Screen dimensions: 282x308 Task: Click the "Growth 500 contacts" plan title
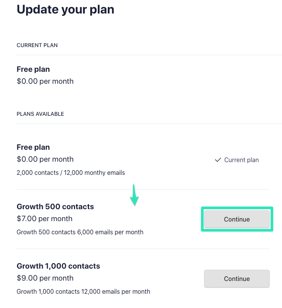pyautogui.click(x=55, y=207)
